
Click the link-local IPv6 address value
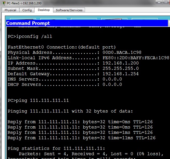[x=136, y=58]
